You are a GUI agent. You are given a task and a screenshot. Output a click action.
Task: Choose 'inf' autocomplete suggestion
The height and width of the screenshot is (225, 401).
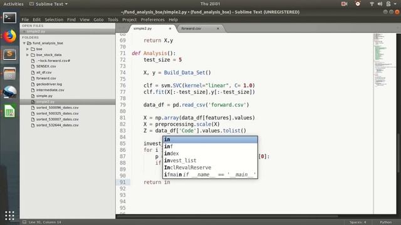click(x=210, y=146)
